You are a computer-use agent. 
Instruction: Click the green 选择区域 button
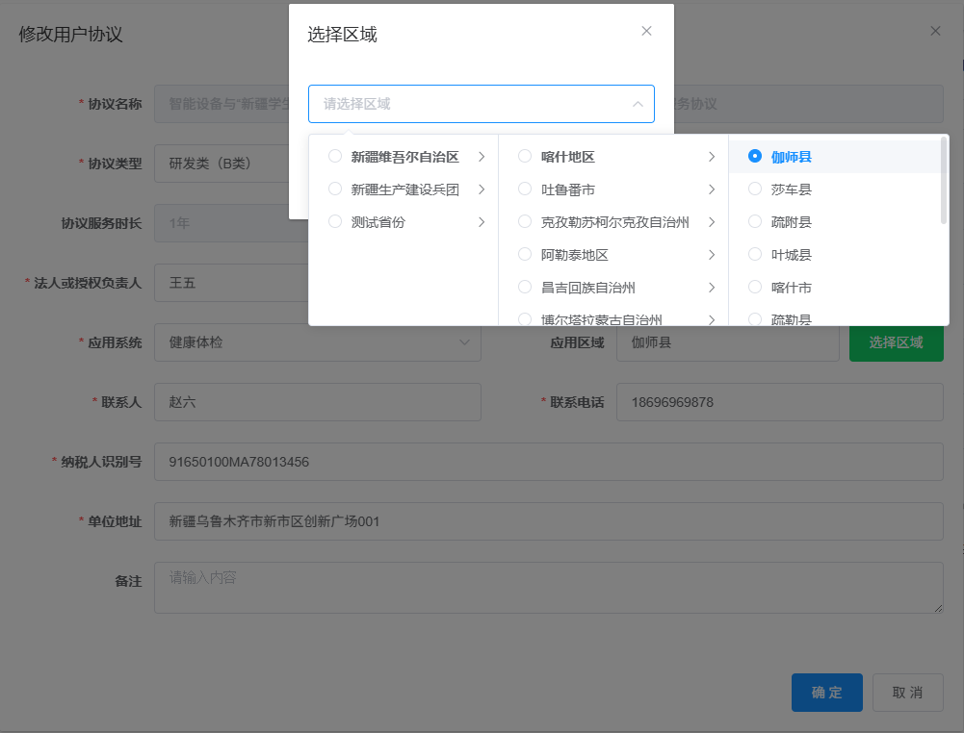896,342
